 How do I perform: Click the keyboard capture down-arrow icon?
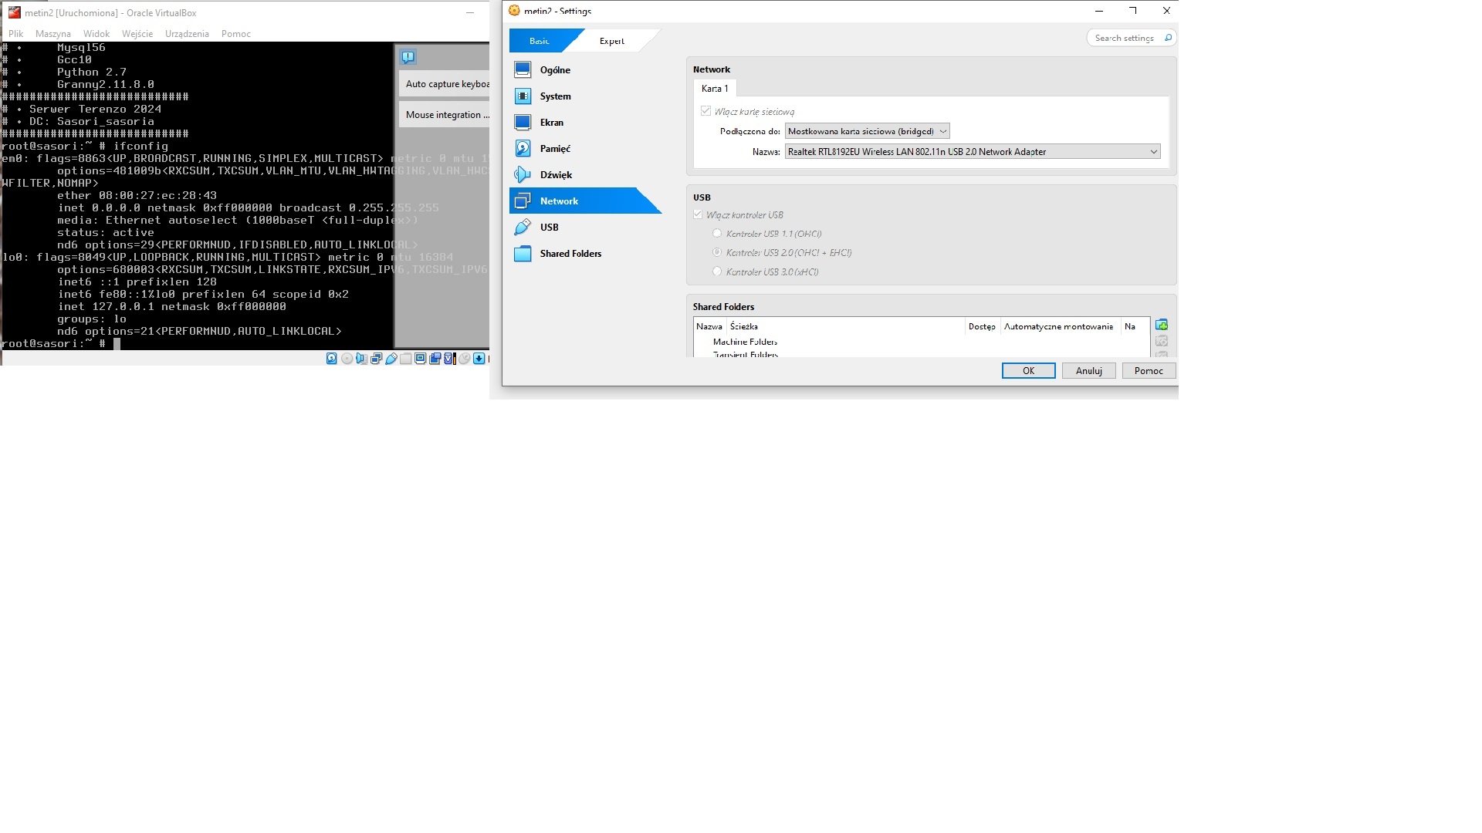point(479,359)
